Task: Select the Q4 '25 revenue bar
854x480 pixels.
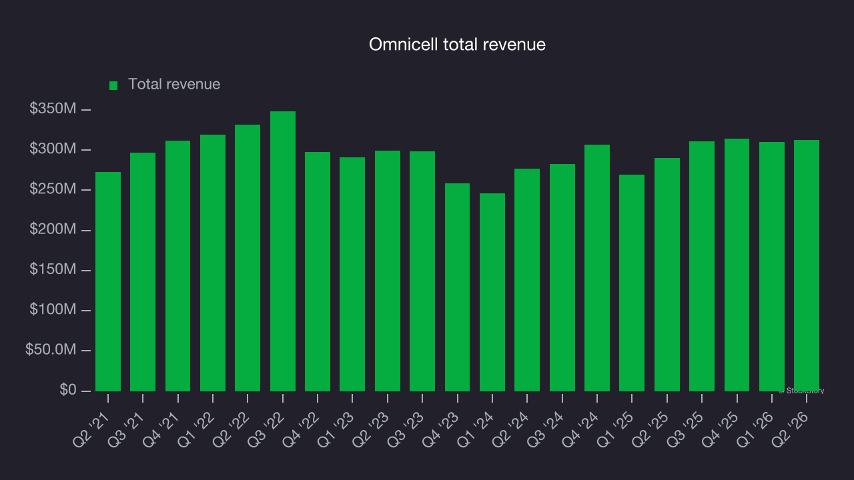Action: point(737,265)
